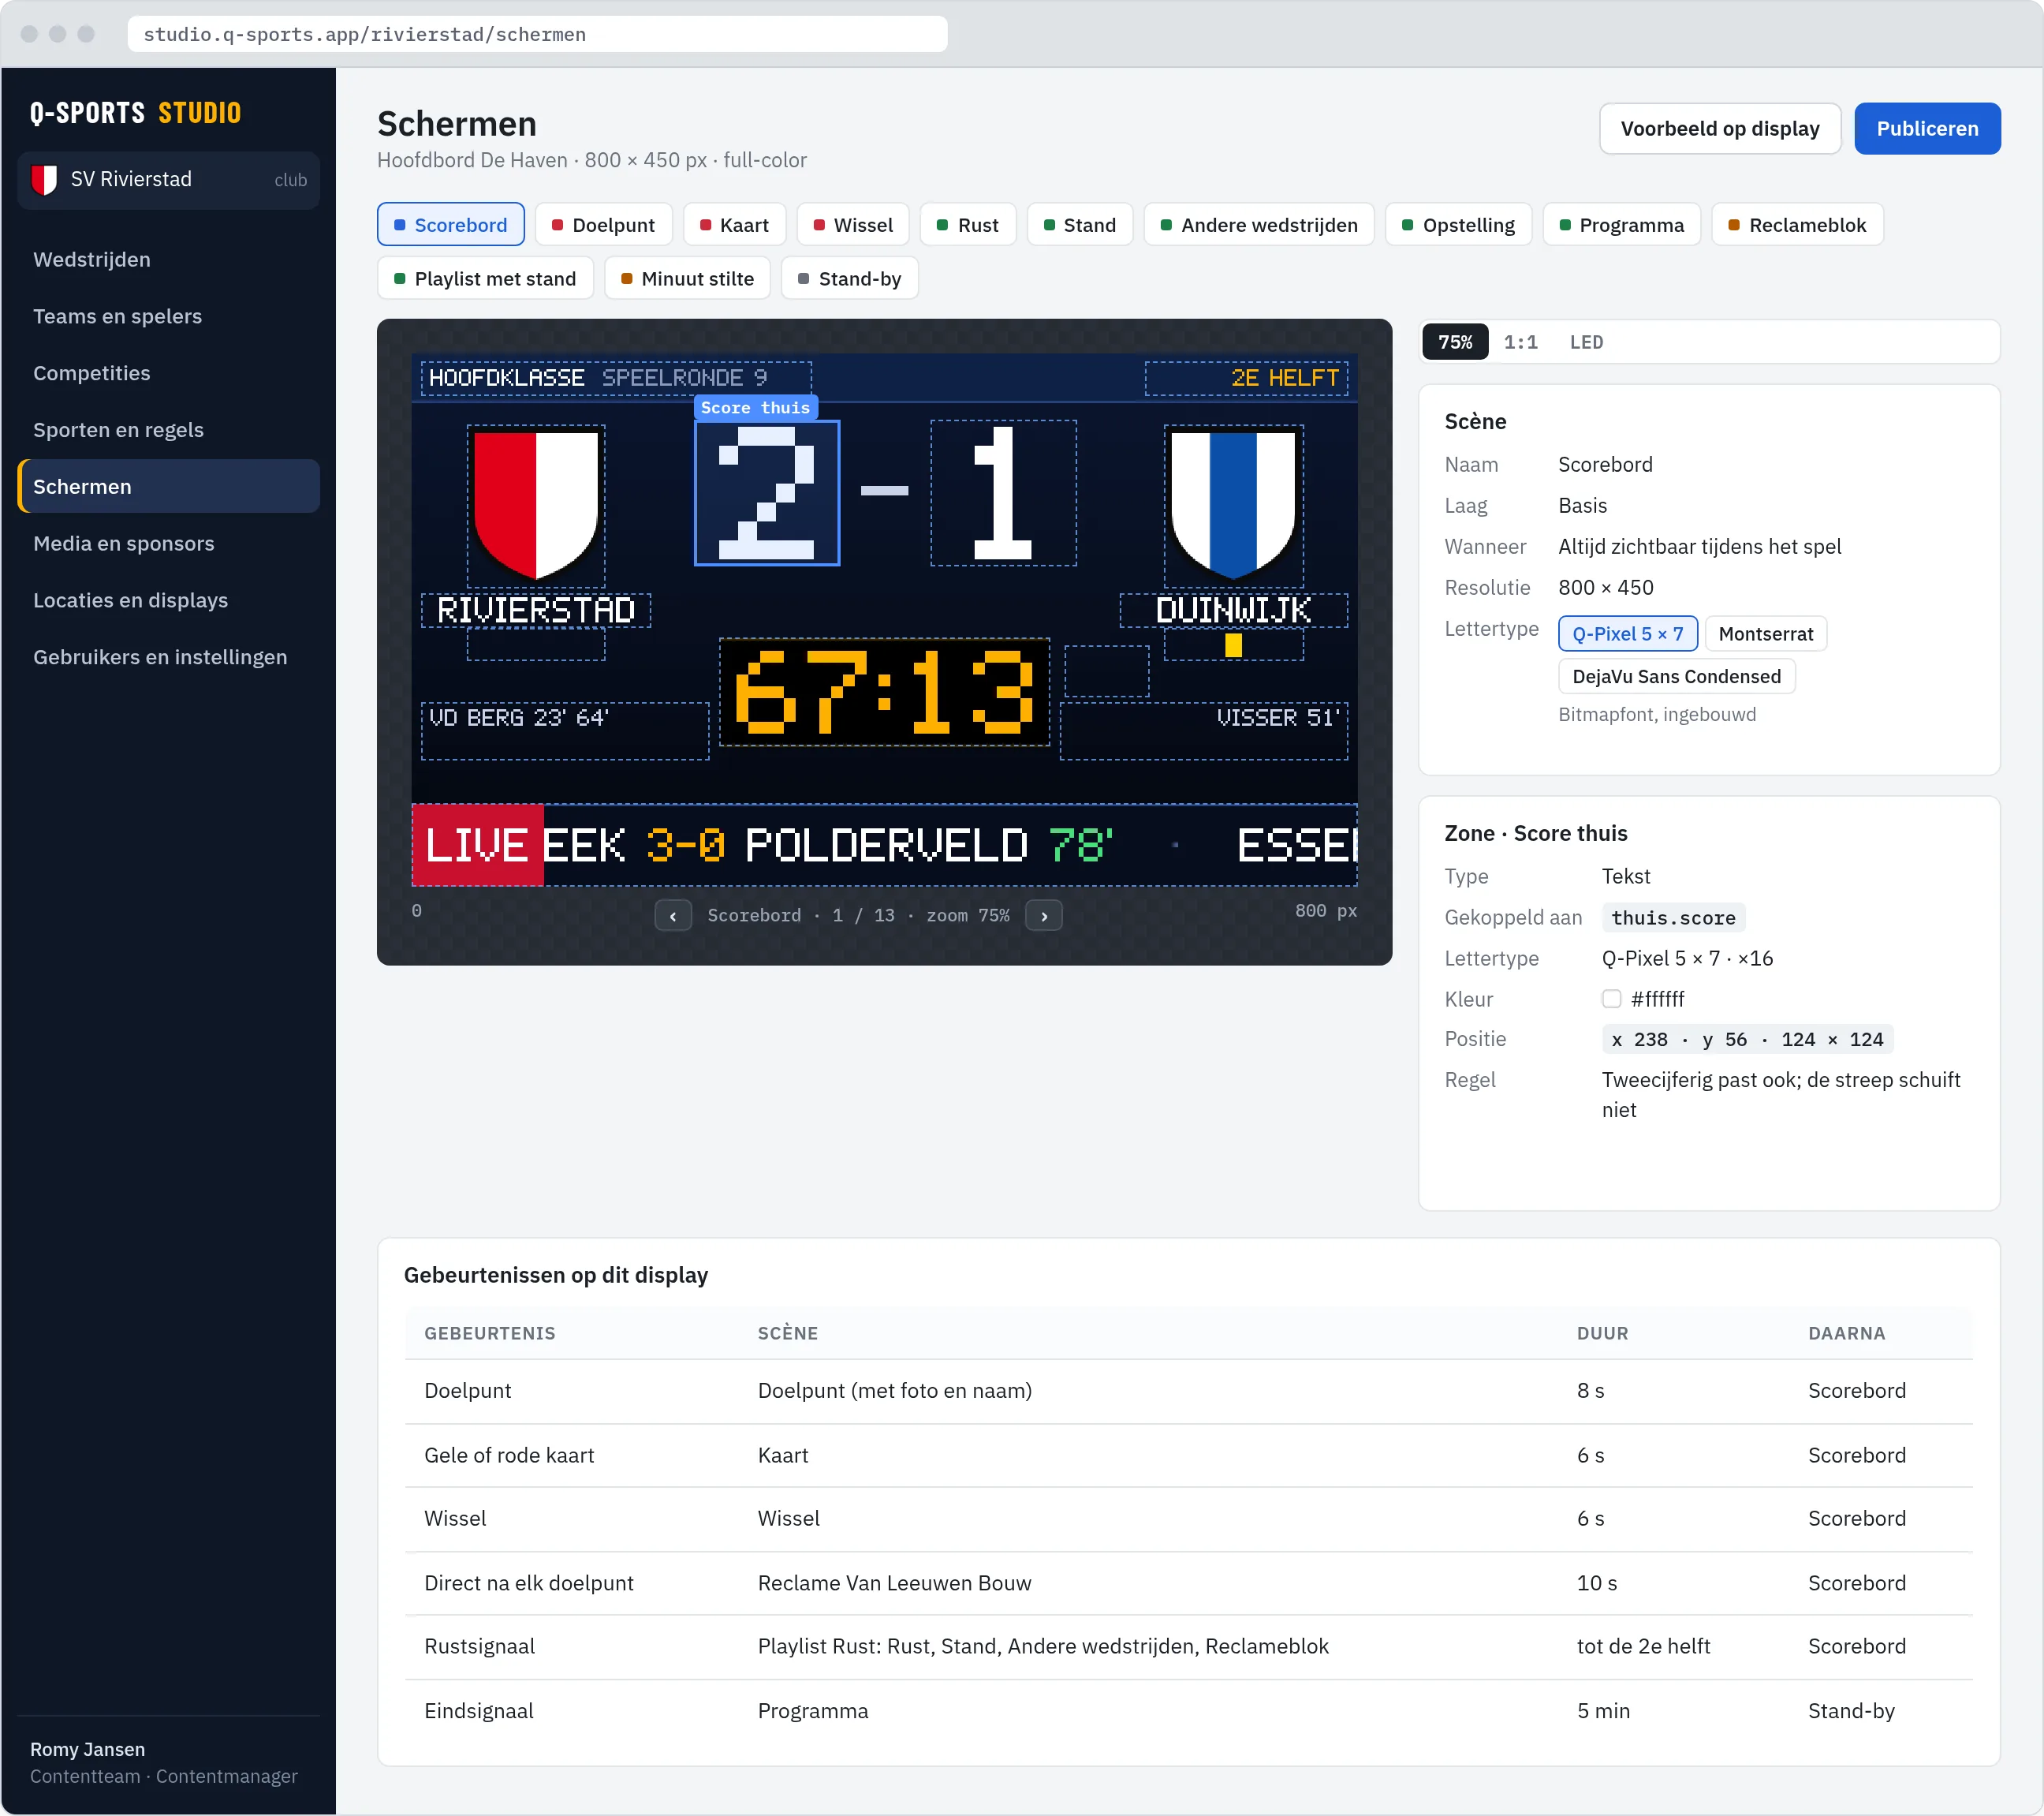The image size is (2044, 1816).
Task: Go to previous scene with left chevron
Action: point(673,916)
